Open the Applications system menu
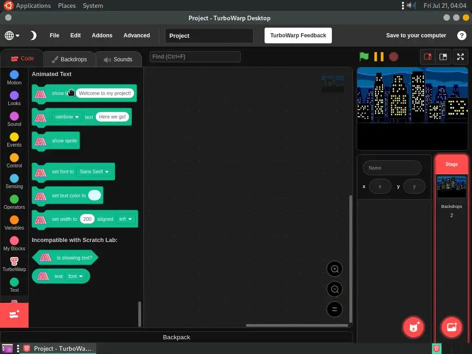The height and width of the screenshot is (354, 472). [33, 6]
